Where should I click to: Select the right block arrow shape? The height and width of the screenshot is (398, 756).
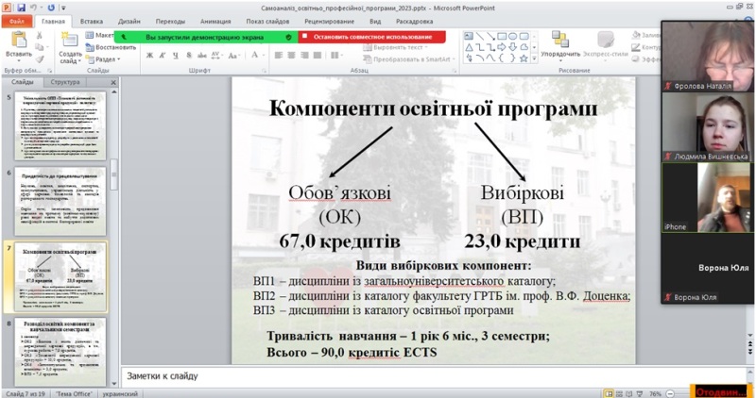pos(502,47)
